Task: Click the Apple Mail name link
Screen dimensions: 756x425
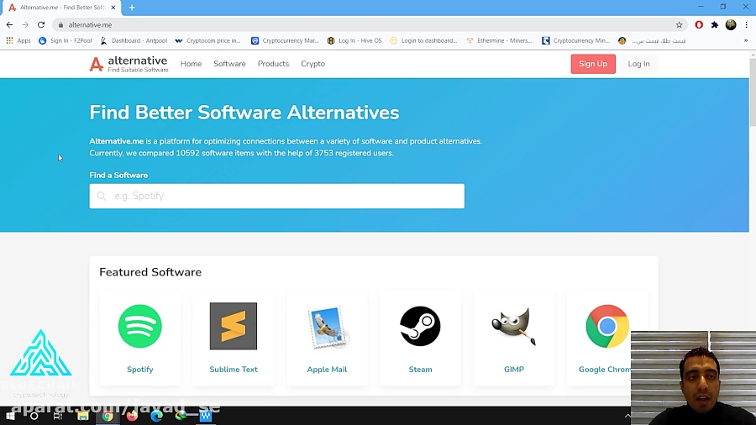Action: click(327, 369)
